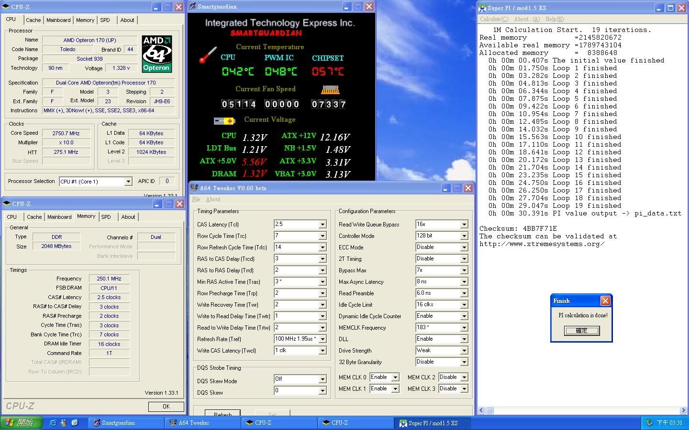Viewport: 689px width, 430px height.
Task: Switch to CPU tab in CPU-Z memory timings window
Action: [12, 217]
